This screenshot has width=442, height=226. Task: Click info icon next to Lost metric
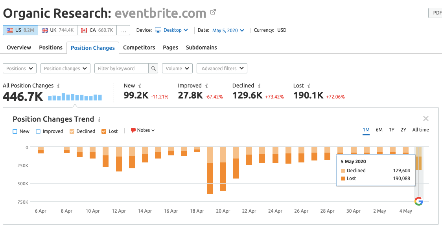point(309,86)
